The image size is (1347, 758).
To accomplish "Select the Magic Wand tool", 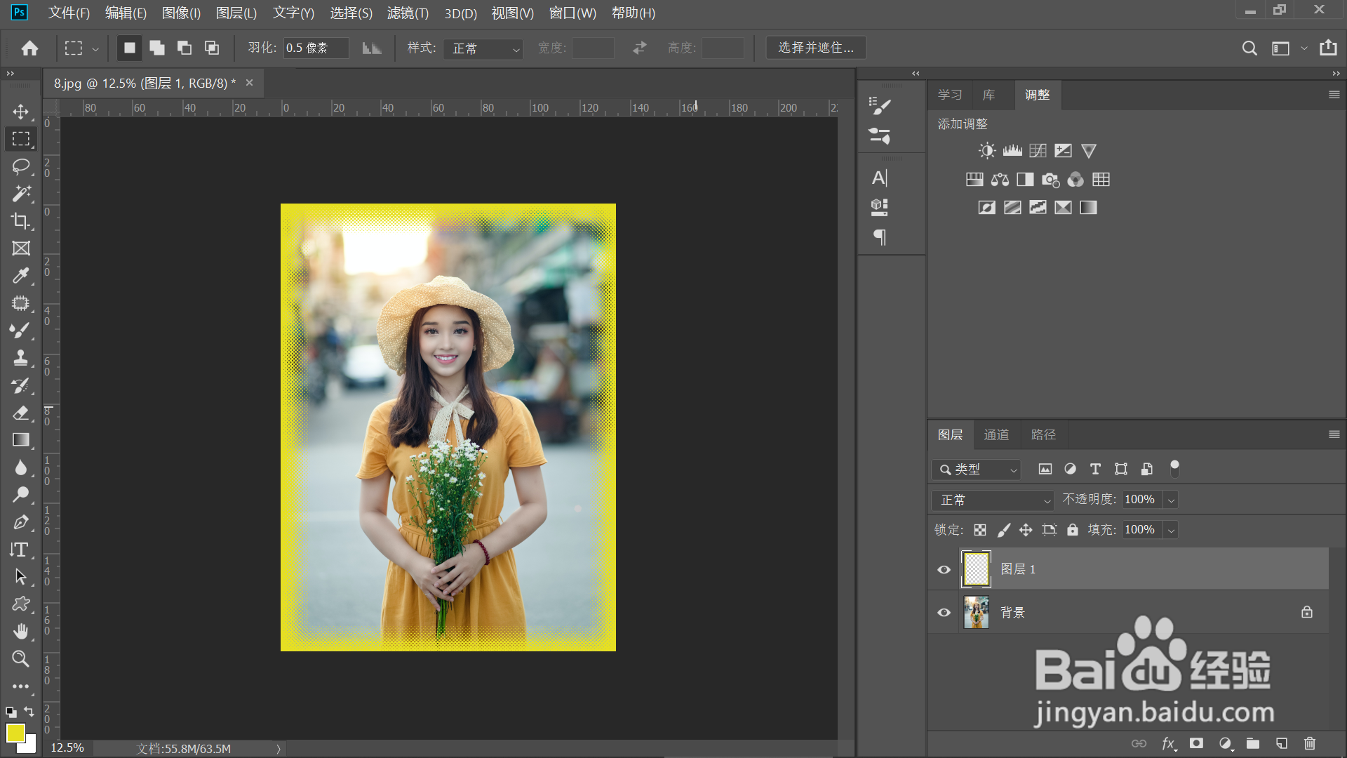I will (x=20, y=194).
